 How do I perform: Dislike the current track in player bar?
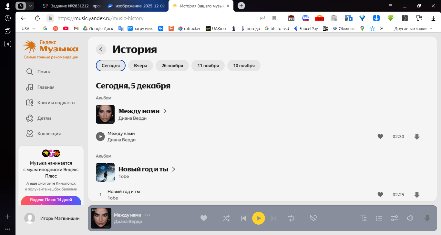313,218
